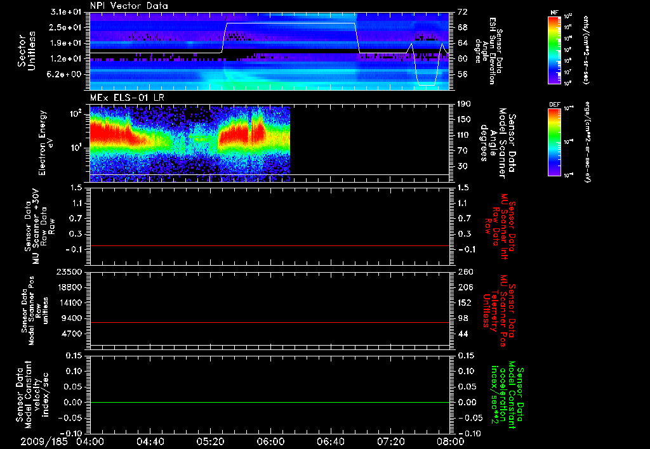Click the green constant velocity trace line
The image size is (650, 449).
click(270, 402)
